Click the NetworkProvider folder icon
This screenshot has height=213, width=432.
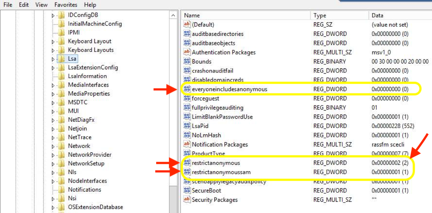point(61,155)
